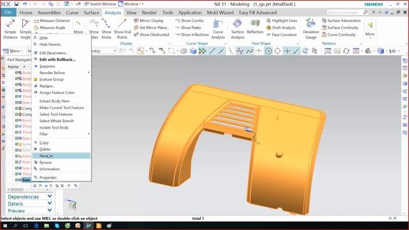Open Curve Continuity analysis

[x=339, y=34]
